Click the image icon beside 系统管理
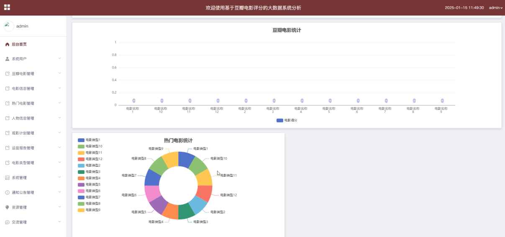 pyautogui.click(x=7, y=178)
